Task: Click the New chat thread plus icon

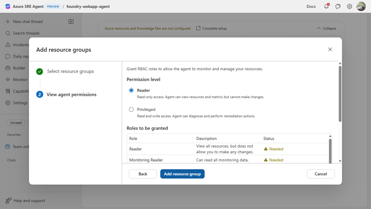Action: tap(8, 22)
